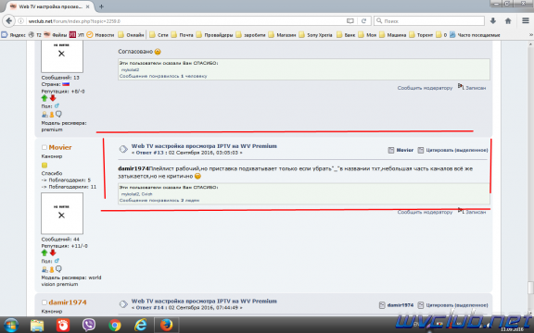
Task: Click the post icon beside reply #14 title
Action: click(x=123, y=304)
